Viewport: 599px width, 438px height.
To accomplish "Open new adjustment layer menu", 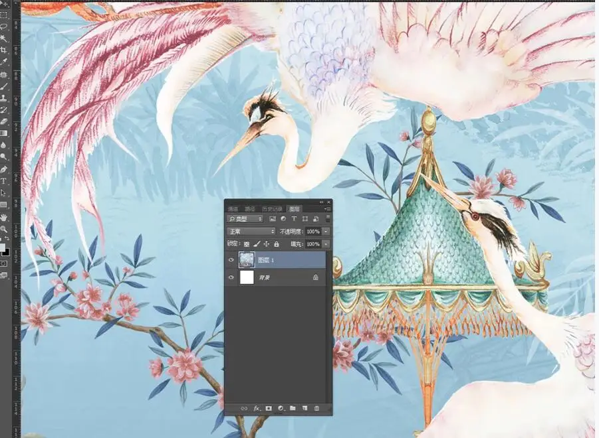I will [x=281, y=408].
